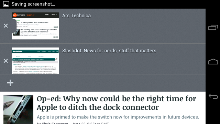Open the Op-ed dock connector article headline

click(116, 103)
